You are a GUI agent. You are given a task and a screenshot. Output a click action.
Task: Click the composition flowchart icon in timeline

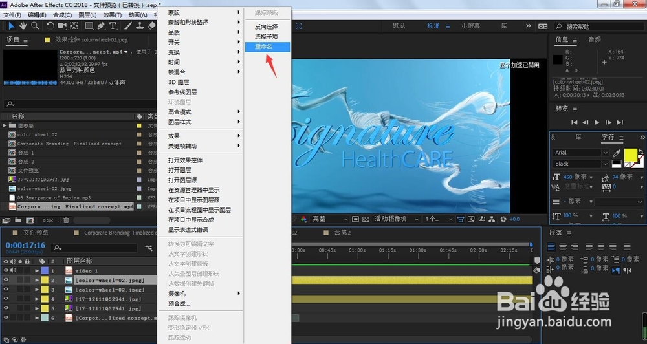pos(149,248)
